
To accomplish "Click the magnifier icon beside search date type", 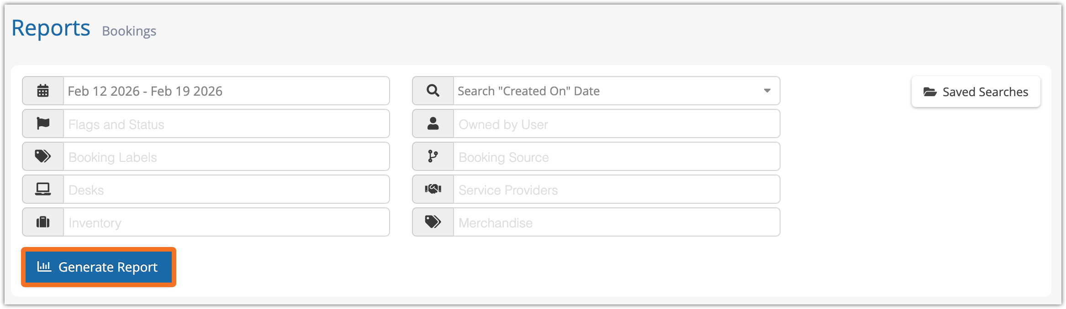I will point(433,91).
